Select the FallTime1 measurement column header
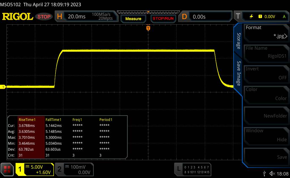 (53, 120)
